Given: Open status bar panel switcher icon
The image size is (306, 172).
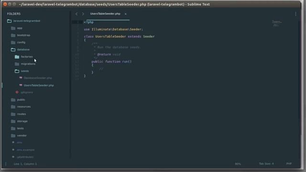Looking at the screenshot, I should tap(6, 164).
